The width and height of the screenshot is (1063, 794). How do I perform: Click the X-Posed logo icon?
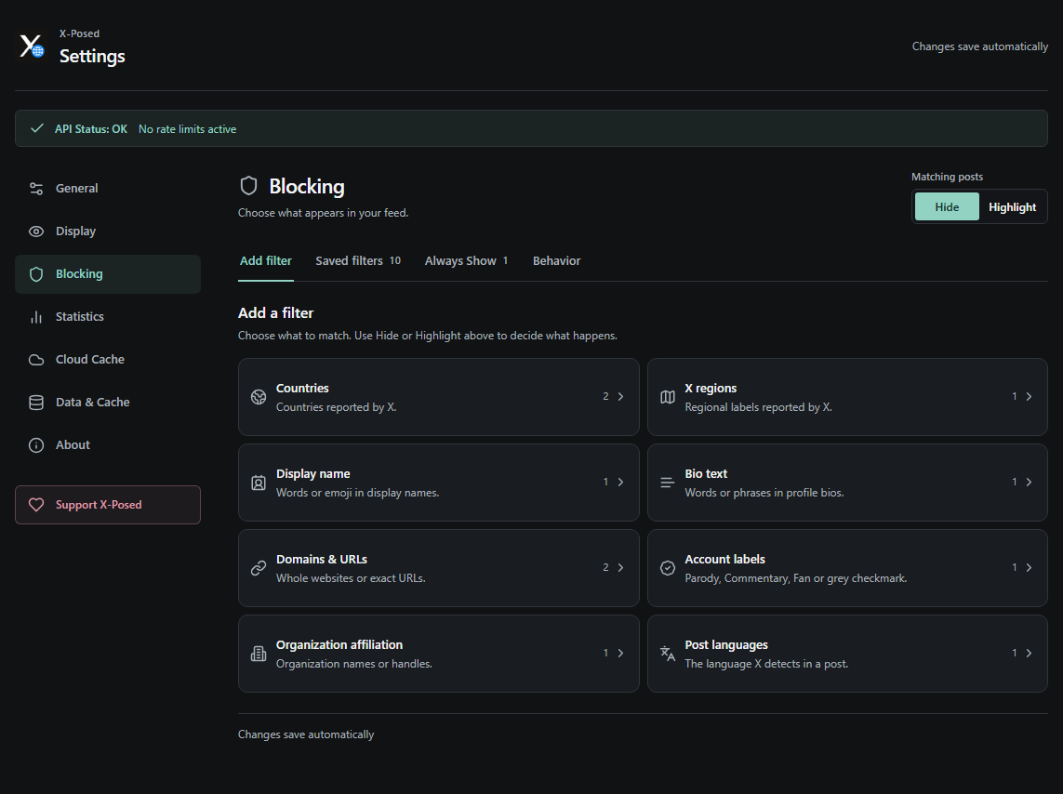(x=32, y=46)
